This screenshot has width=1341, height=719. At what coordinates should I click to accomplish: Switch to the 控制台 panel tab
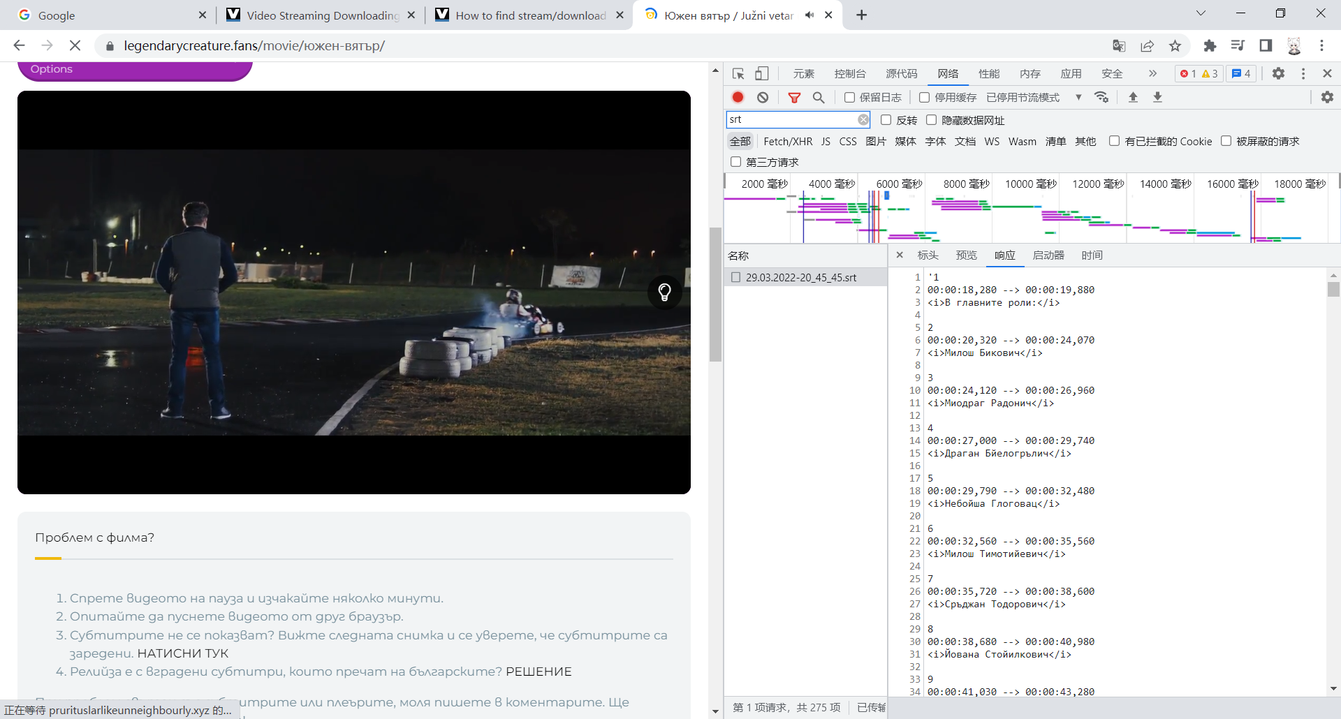click(x=849, y=74)
